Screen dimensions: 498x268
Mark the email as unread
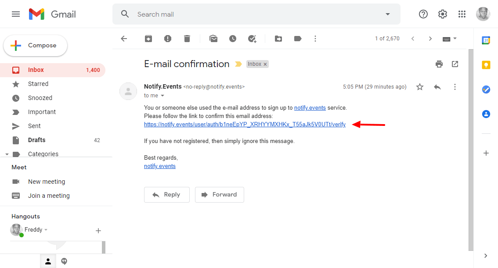click(213, 39)
